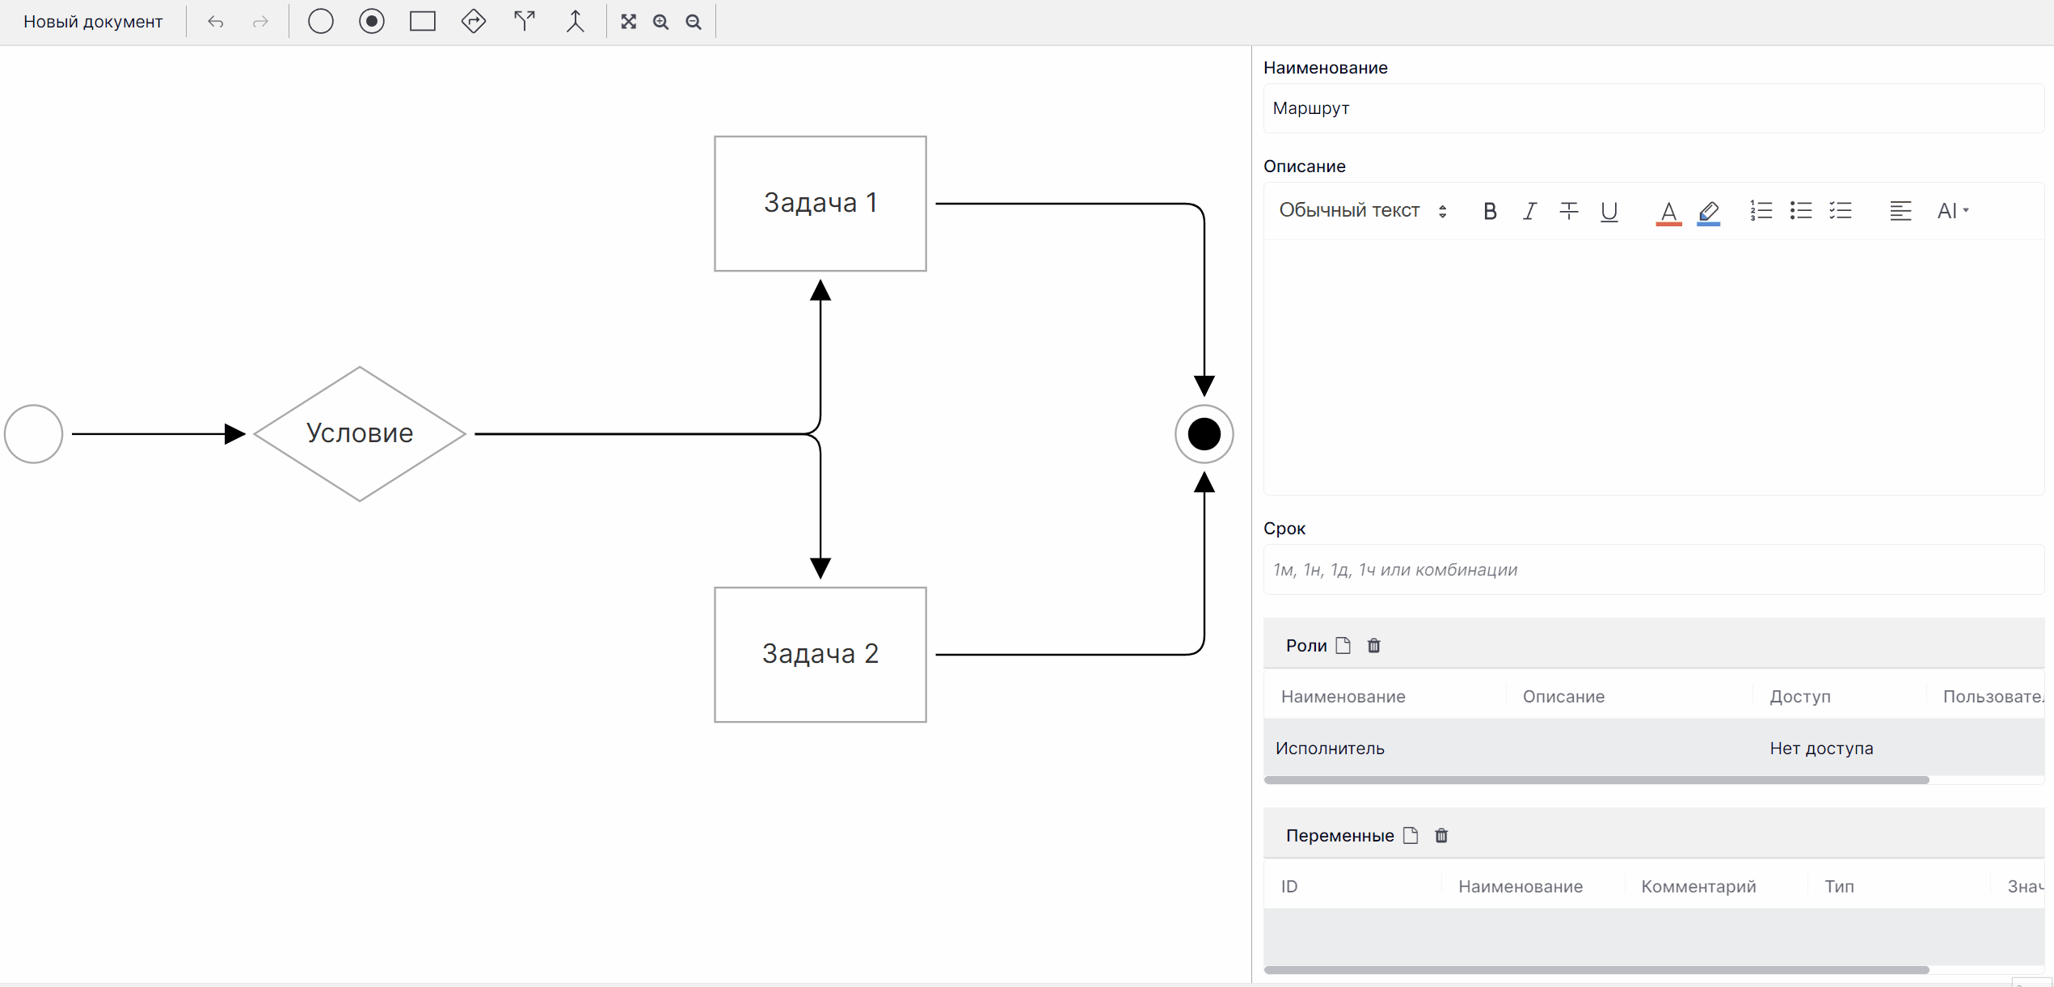Viewport: 2054px width, 987px height.
Task: Zoom out of the diagram
Action: click(694, 22)
